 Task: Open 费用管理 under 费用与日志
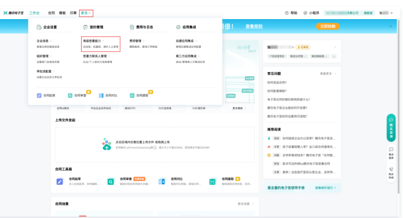[136, 41]
